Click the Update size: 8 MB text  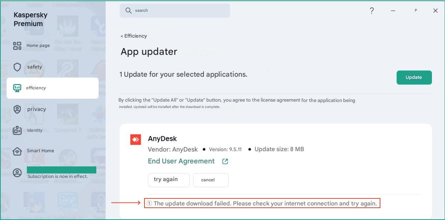coord(279,149)
